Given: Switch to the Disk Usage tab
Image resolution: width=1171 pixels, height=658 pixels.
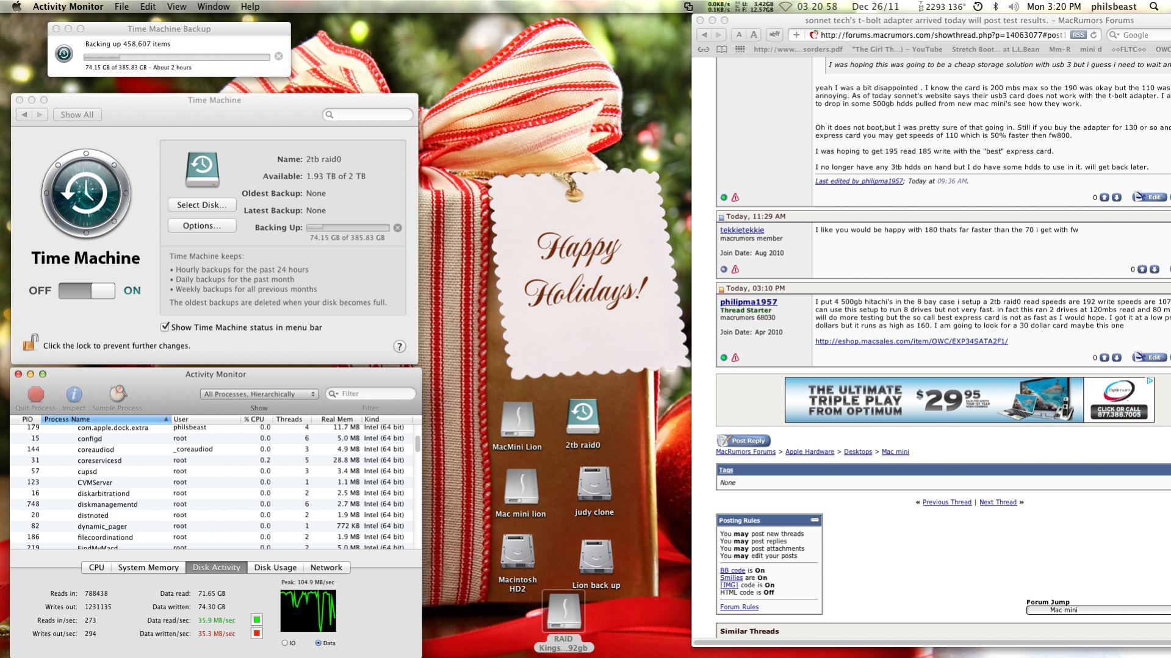Looking at the screenshot, I should click(x=275, y=567).
